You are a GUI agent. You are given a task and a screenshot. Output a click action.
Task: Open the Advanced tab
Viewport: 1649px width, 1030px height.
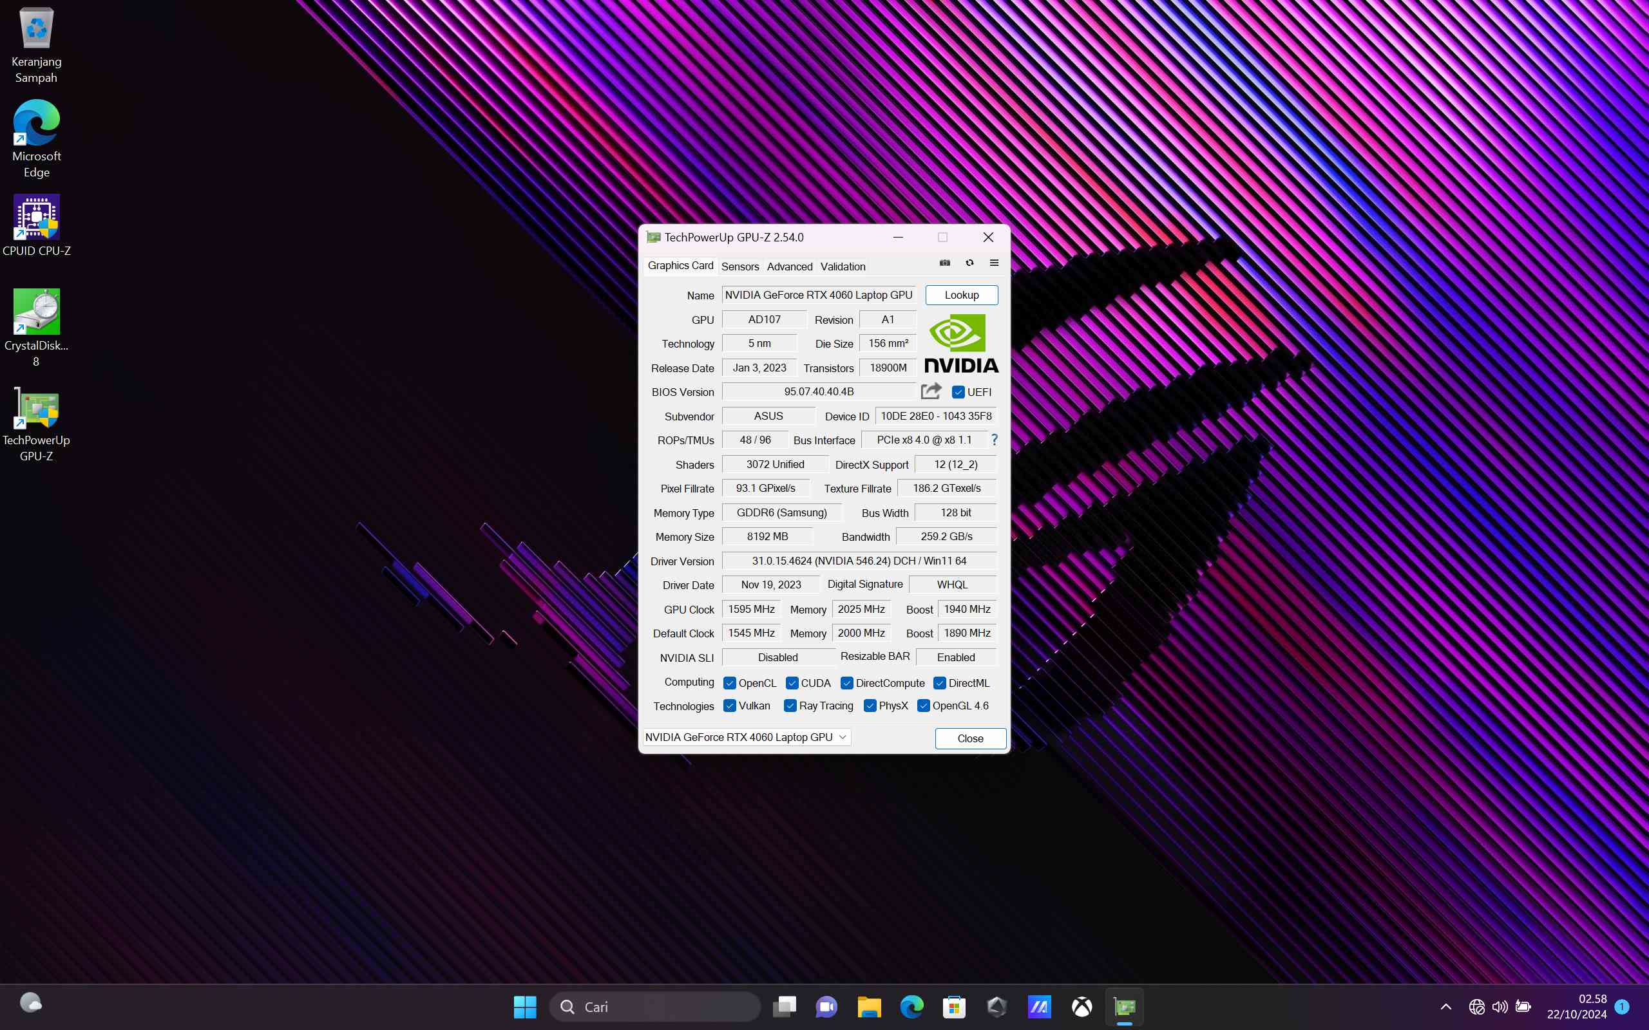[789, 267]
